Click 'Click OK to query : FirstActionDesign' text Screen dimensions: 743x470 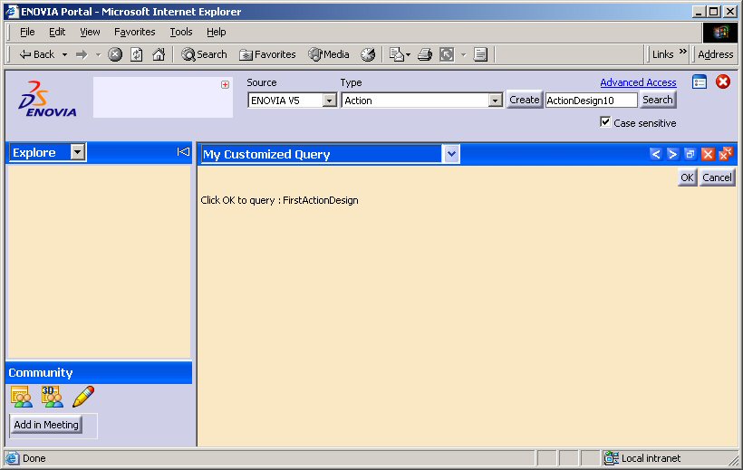(279, 200)
